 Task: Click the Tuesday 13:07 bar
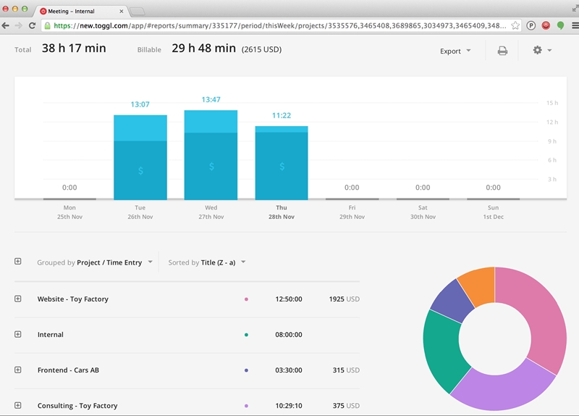140,157
